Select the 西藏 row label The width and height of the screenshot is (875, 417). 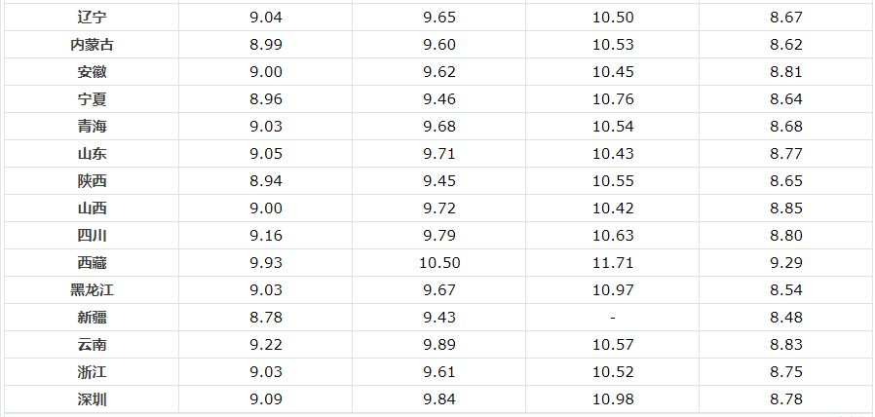[x=93, y=263]
